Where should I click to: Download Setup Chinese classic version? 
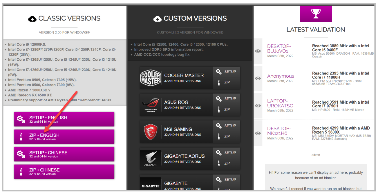point(64,154)
